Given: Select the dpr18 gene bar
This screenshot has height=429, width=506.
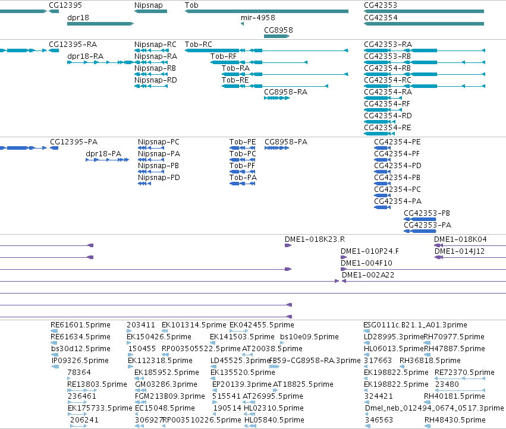Looking at the screenshot, I should point(100,24).
